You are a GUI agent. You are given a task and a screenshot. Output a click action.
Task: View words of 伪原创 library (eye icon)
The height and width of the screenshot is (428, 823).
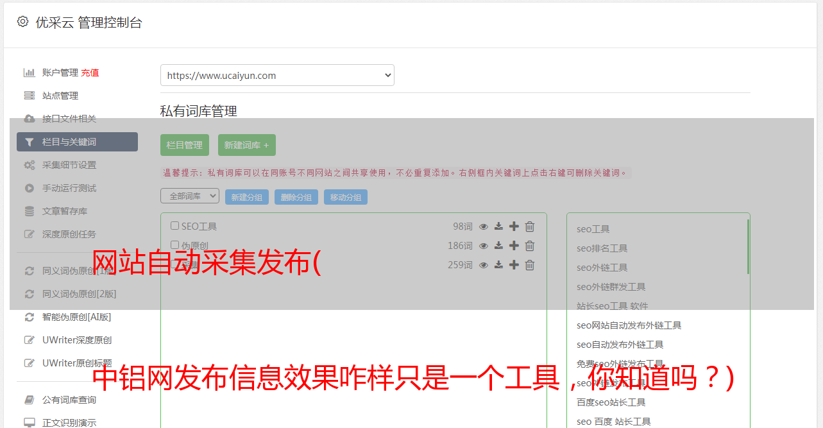coord(484,246)
